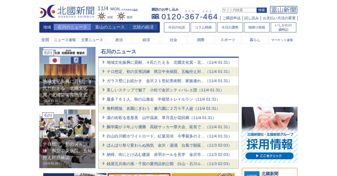Click the search box field

pyautogui.click(x=239, y=10)
